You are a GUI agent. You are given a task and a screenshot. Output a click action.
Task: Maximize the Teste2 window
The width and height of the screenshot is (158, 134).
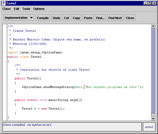(150, 3)
